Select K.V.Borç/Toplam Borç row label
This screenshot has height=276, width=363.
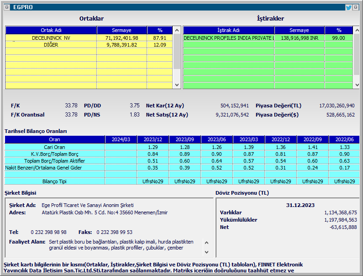pyautogui.click(x=55, y=154)
